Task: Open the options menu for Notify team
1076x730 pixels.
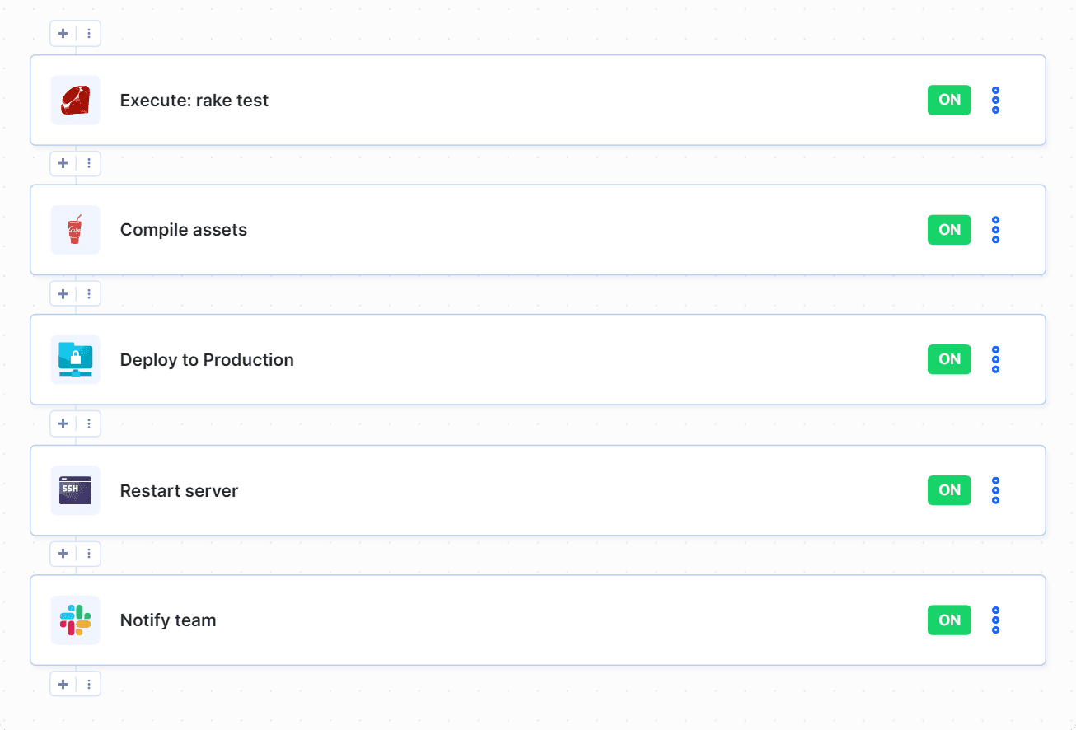Action: point(995,620)
